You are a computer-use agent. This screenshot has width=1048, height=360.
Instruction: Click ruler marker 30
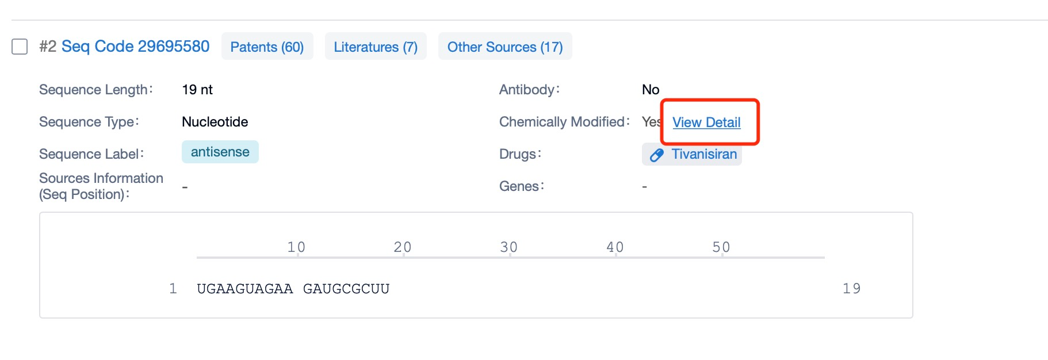[509, 247]
